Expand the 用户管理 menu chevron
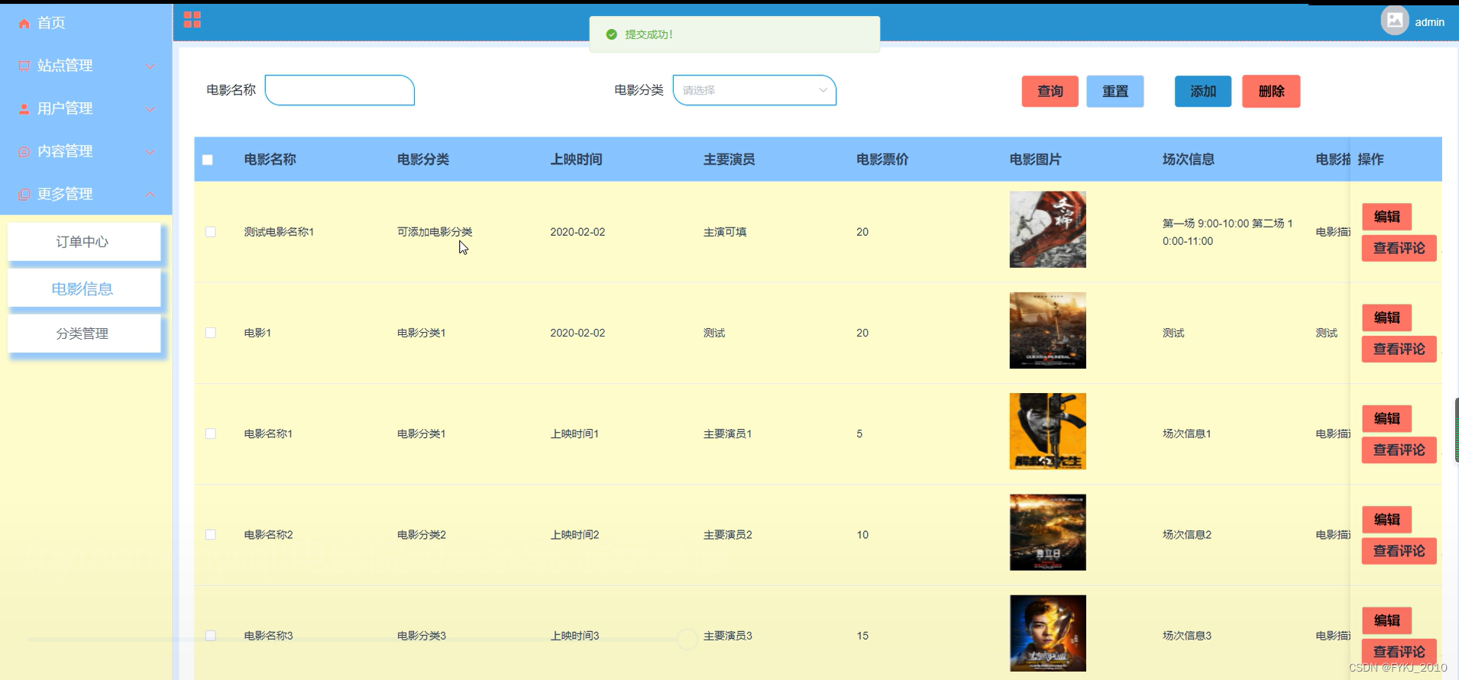1459x680 pixels. tap(150, 109)
